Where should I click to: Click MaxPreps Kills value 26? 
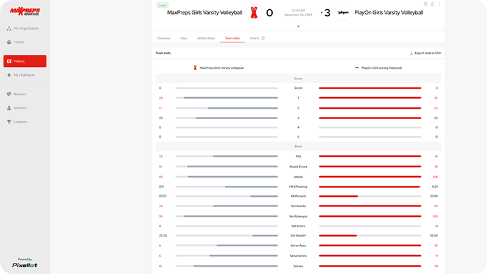(161, 156)
